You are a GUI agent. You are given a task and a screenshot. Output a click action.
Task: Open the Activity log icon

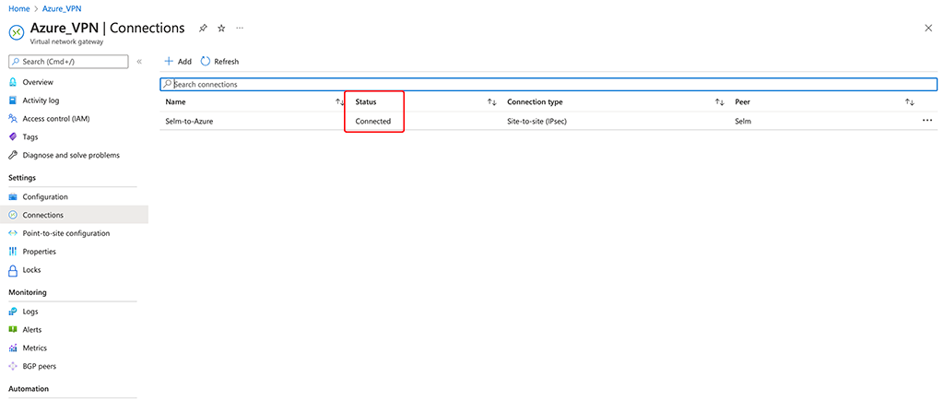tap(13, 100)
